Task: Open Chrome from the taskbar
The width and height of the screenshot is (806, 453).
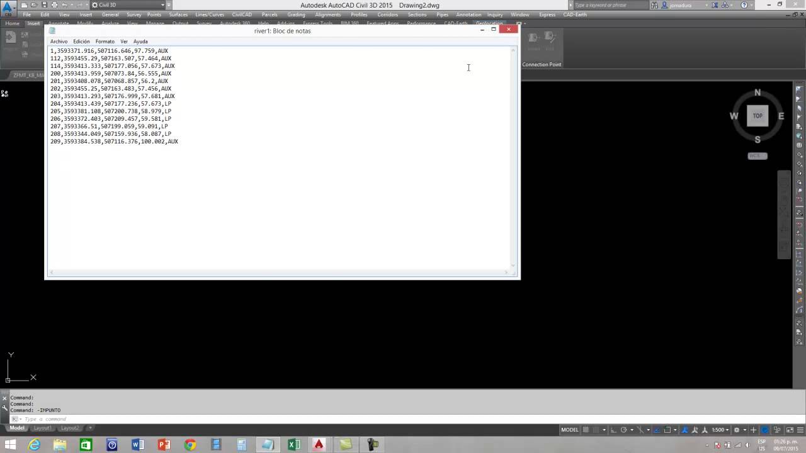Action: 190,445
